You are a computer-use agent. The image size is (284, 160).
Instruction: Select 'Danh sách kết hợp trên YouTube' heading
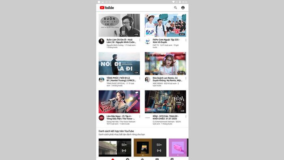coord(116,131)
